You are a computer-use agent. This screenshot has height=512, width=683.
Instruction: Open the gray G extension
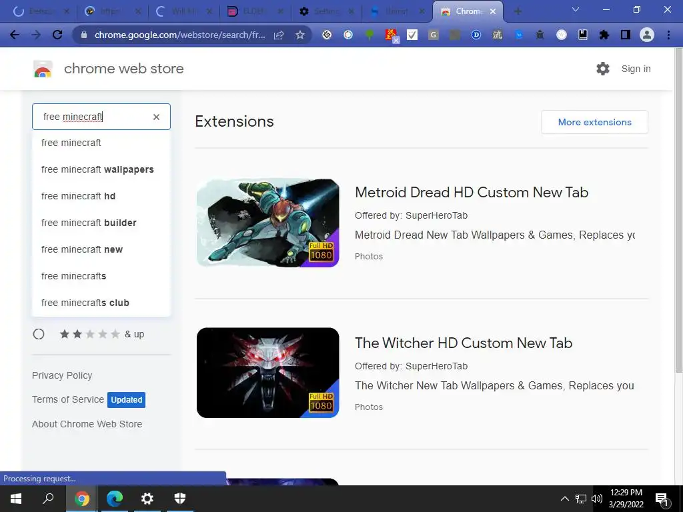tap(433, 35)
